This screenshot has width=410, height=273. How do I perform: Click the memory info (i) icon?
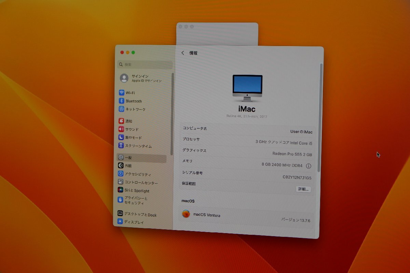click(309, 166)
